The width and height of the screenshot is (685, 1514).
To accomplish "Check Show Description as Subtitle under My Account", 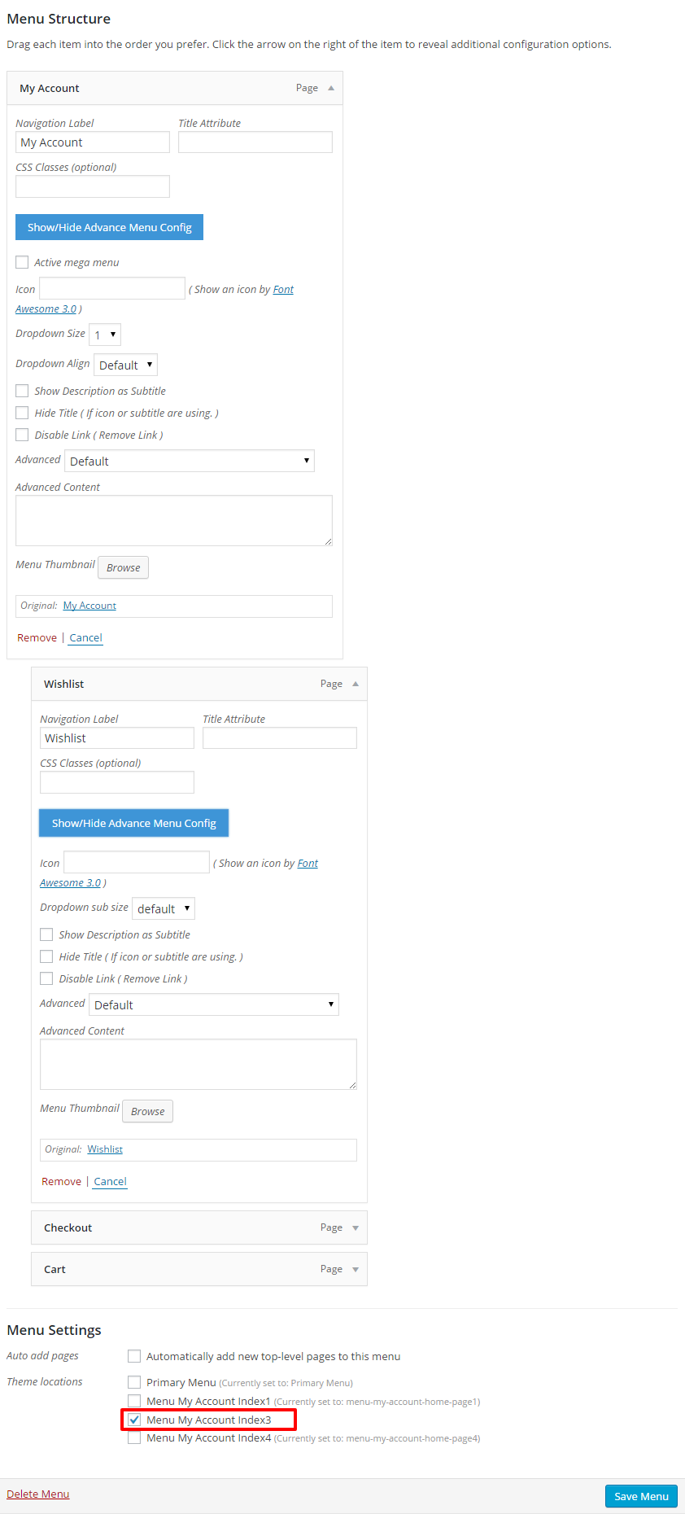I will click(x=22, y=391).
